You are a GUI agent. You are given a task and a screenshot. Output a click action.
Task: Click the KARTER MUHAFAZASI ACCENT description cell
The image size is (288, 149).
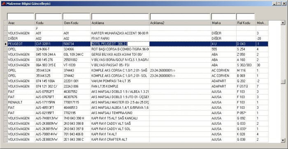pos(120,33)
